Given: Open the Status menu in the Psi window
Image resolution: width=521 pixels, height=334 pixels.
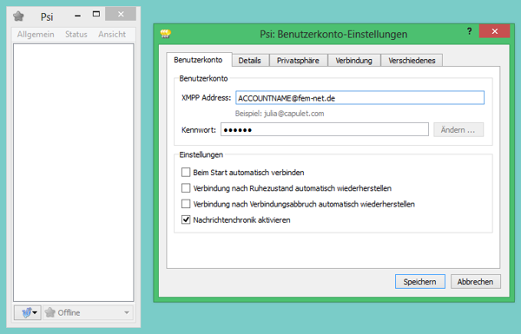Looking at the screenshot, I should click(76, 34).
